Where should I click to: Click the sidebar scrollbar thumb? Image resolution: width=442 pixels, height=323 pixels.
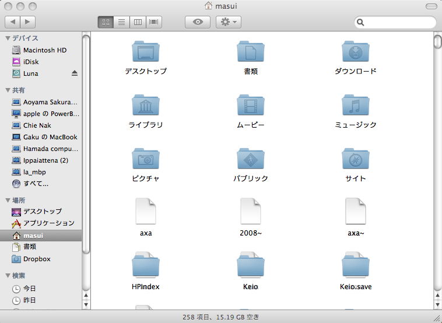pos(86,144)
